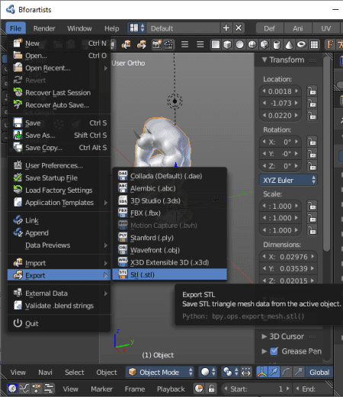Viewport: 343px width, 397px height.
Task: Open the XYZ Euler rotation mode dropdown
Action: [288, 180]
